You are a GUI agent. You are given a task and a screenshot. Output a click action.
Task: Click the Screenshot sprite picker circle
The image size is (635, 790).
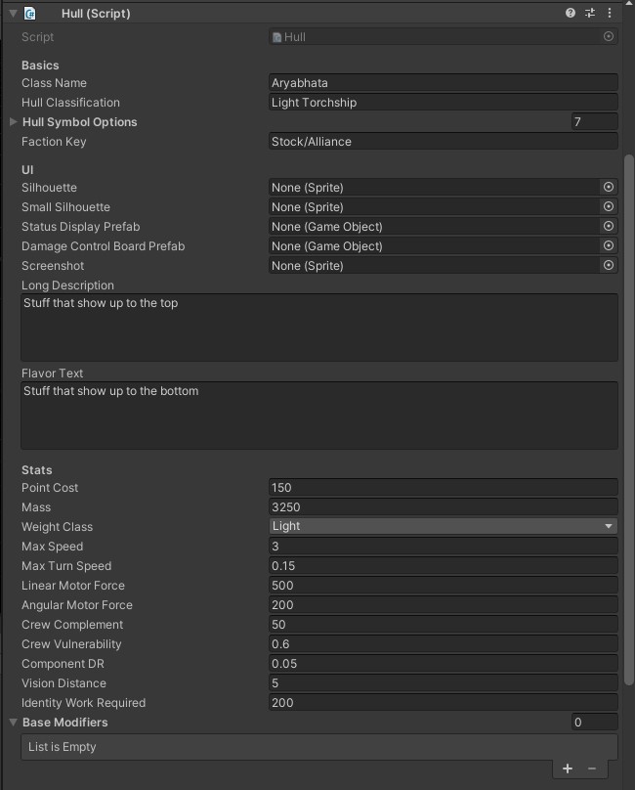point(609,266)
